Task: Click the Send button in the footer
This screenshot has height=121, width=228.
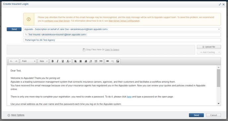Action: 196,115
